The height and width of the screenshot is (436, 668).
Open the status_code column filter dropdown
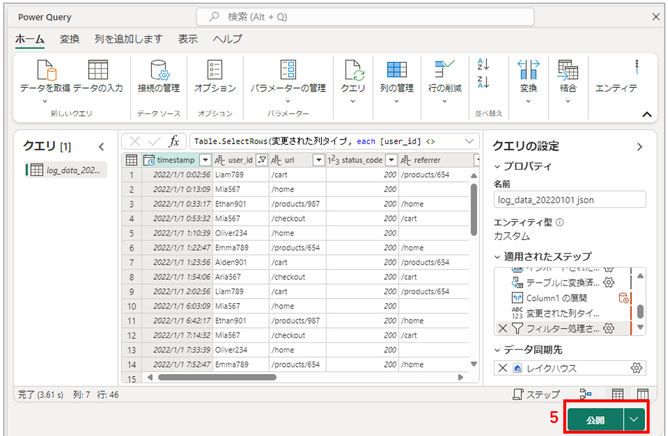(391, 160)
